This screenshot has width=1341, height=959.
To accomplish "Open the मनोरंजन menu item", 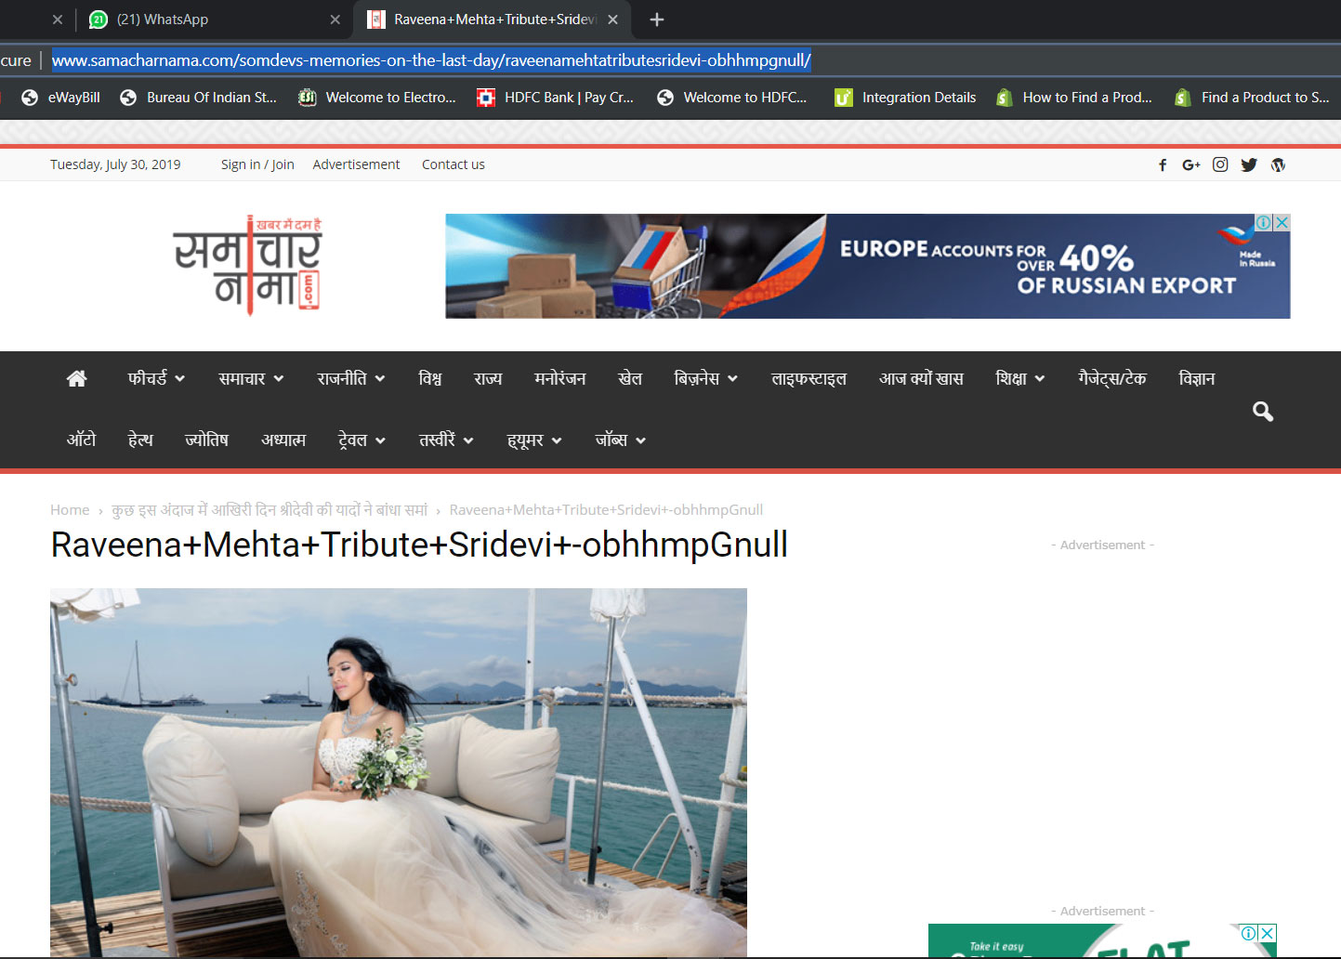I will (x=560, y=378).
